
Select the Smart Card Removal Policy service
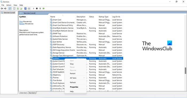[87, 25]
